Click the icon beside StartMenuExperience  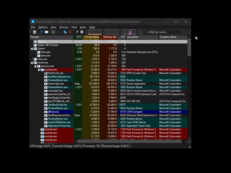(46, 77)
